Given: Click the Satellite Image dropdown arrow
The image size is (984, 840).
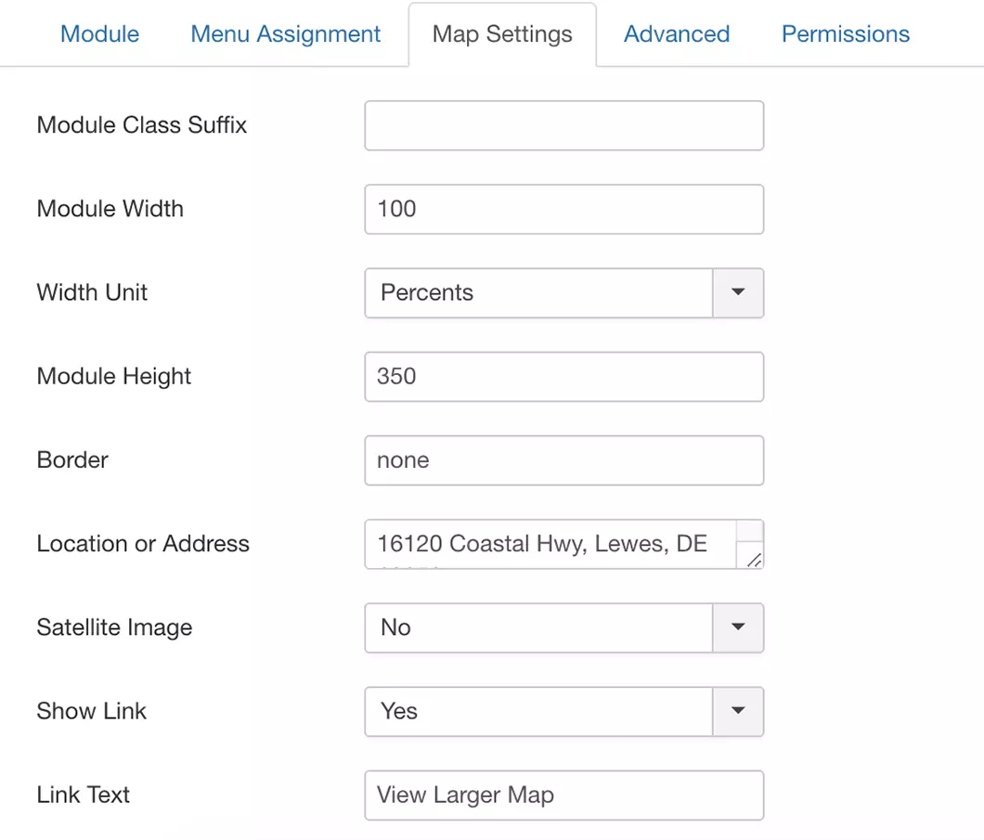Looking at the screenshot, I should tap(738, 627).
